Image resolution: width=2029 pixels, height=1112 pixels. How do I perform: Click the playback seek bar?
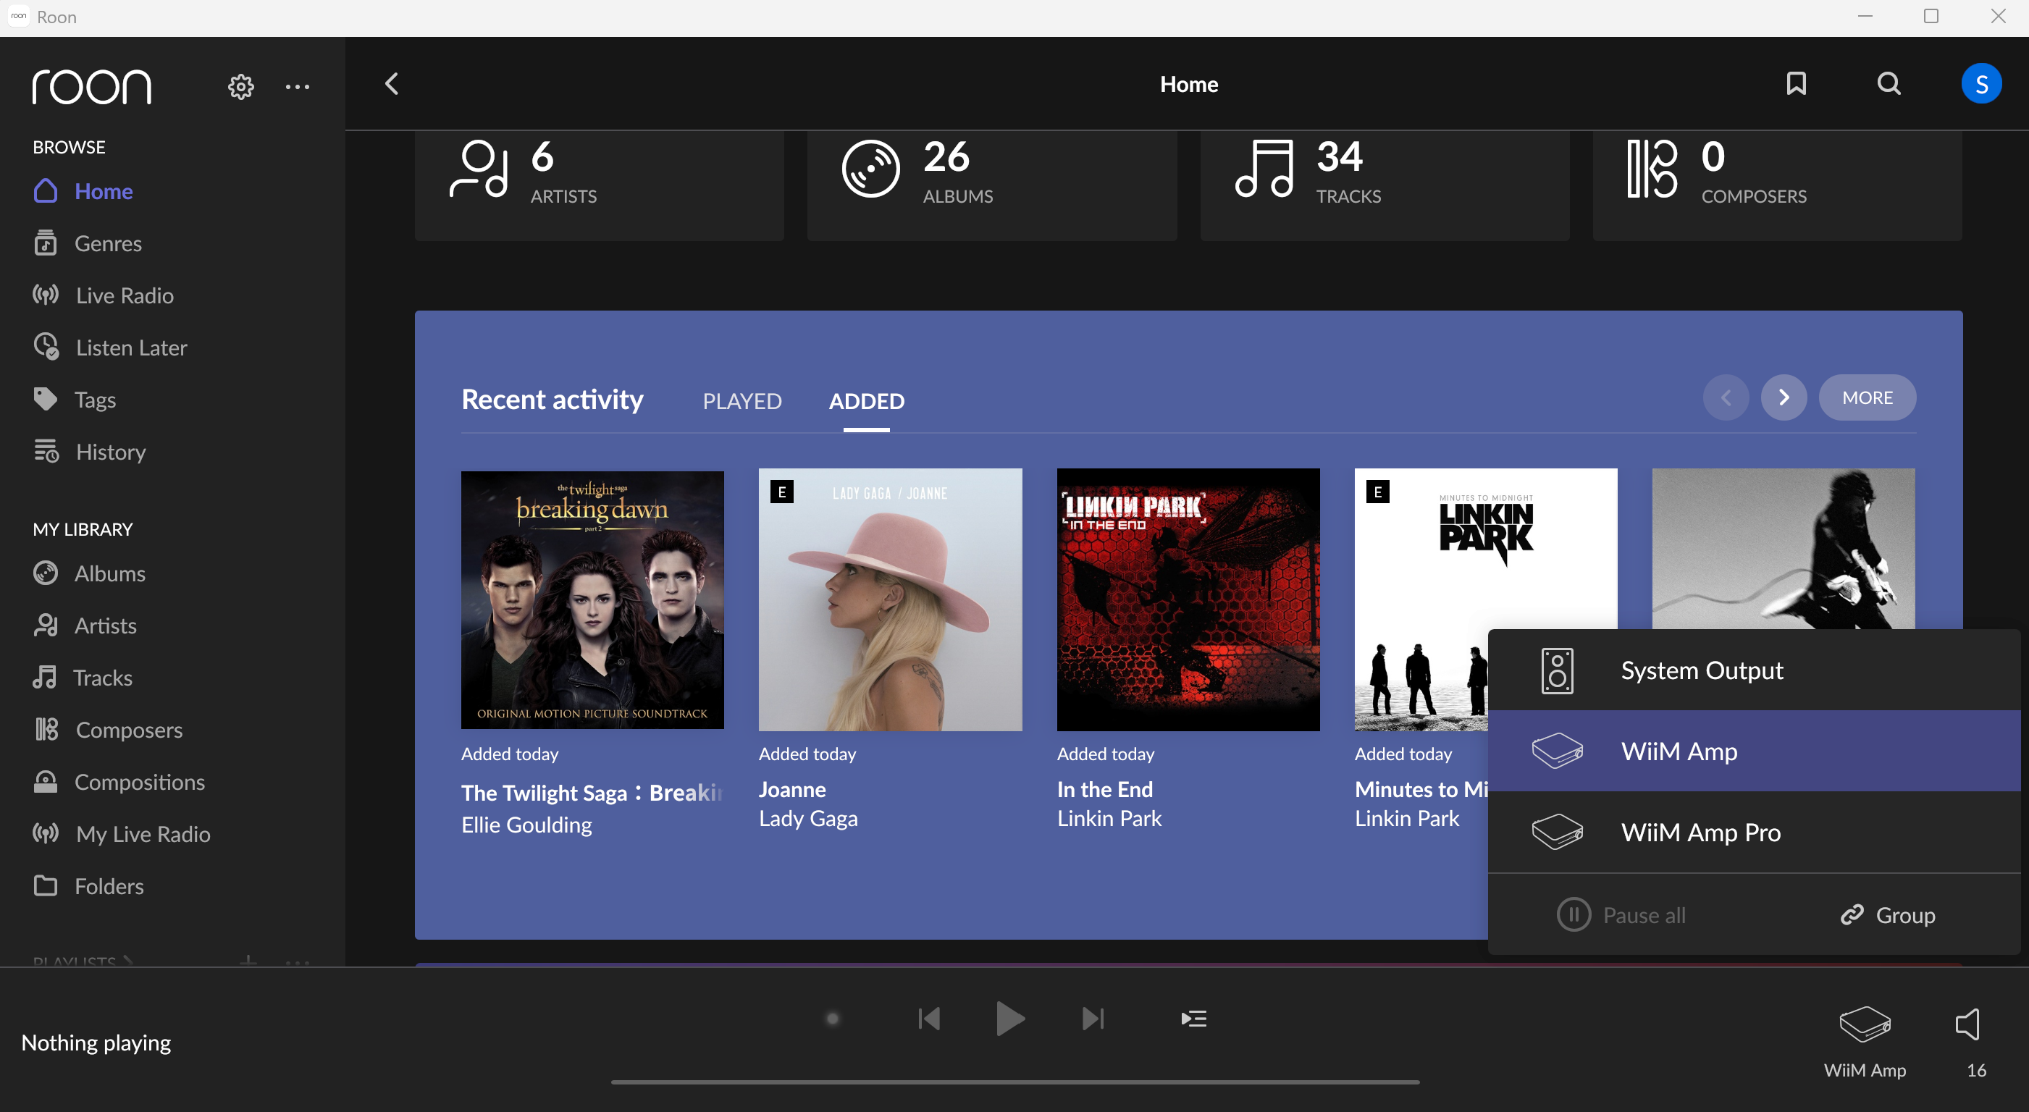click(x=1014, y=1082)
